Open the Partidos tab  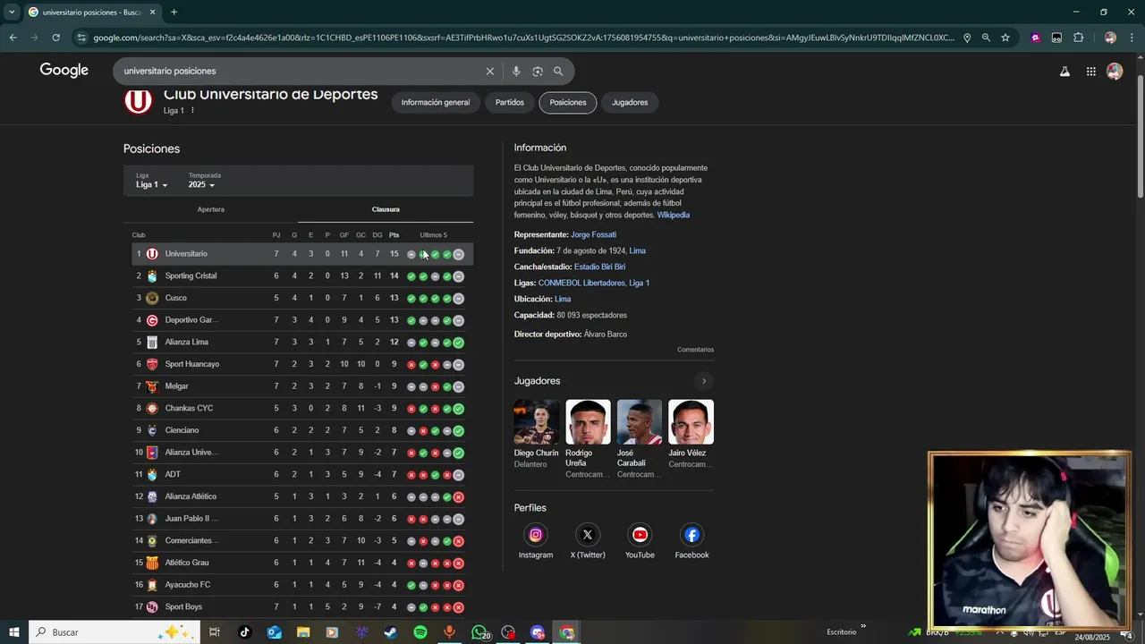(510, 103)
